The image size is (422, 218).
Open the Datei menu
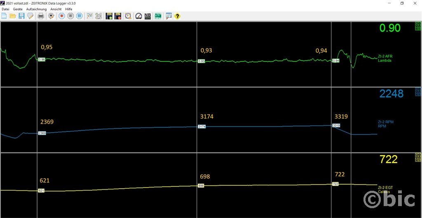(x=5, y=9)
